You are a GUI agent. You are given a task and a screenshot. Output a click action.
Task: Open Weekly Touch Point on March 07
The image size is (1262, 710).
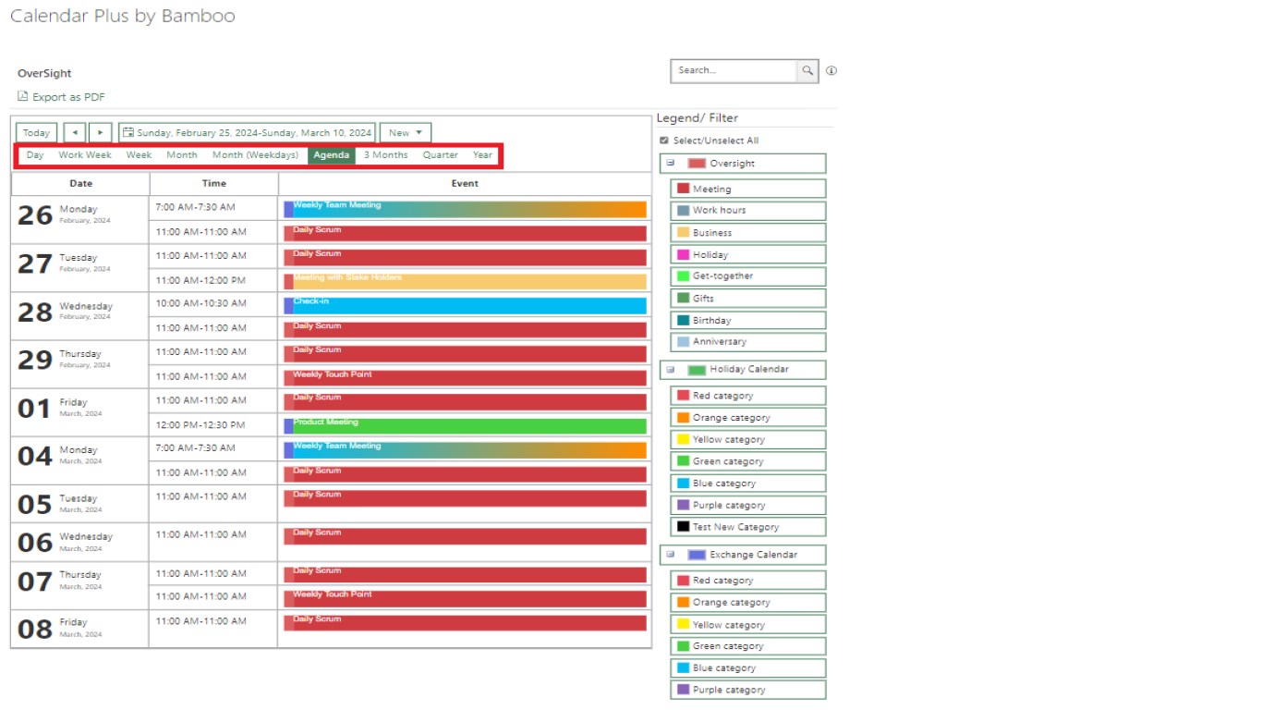(466, 599)
